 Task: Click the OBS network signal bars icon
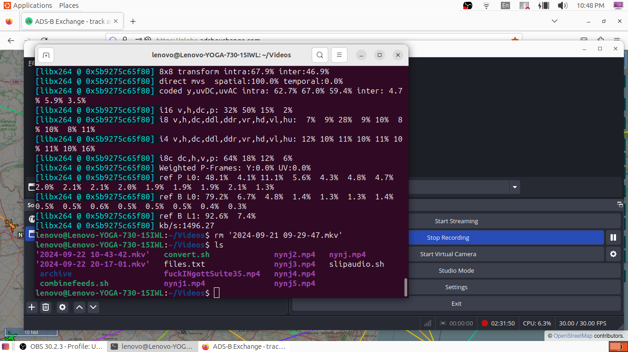[427, 323]
